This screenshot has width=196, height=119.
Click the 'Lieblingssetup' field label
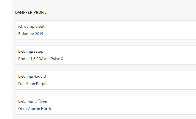(31, 51)
